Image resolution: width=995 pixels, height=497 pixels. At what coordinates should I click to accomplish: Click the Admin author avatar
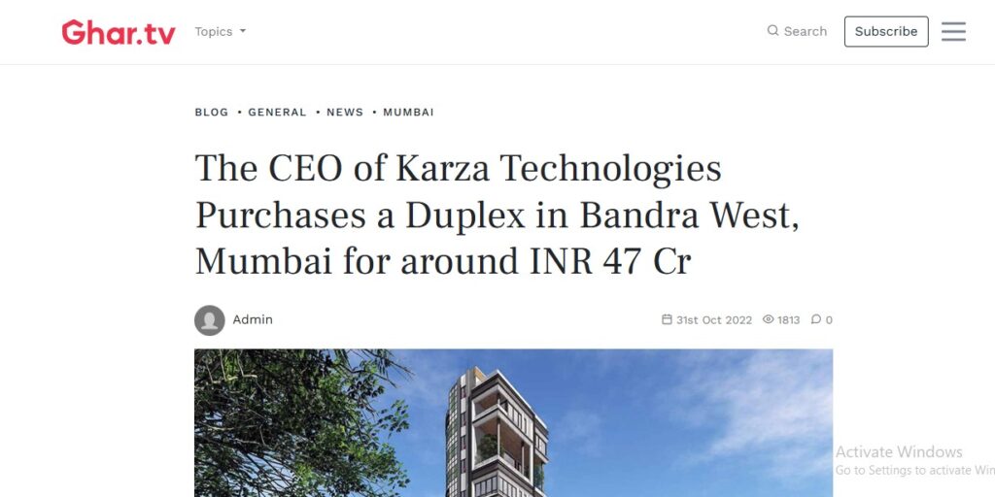(x=210, y=320)
